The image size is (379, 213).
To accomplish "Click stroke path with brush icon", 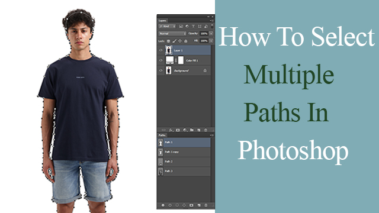I will pos(170,205).
